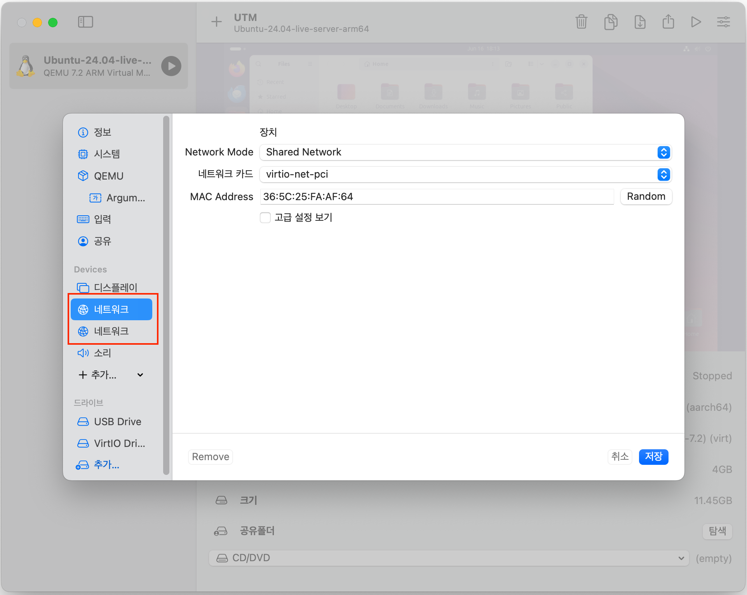Click the 저장 save button

653,457
